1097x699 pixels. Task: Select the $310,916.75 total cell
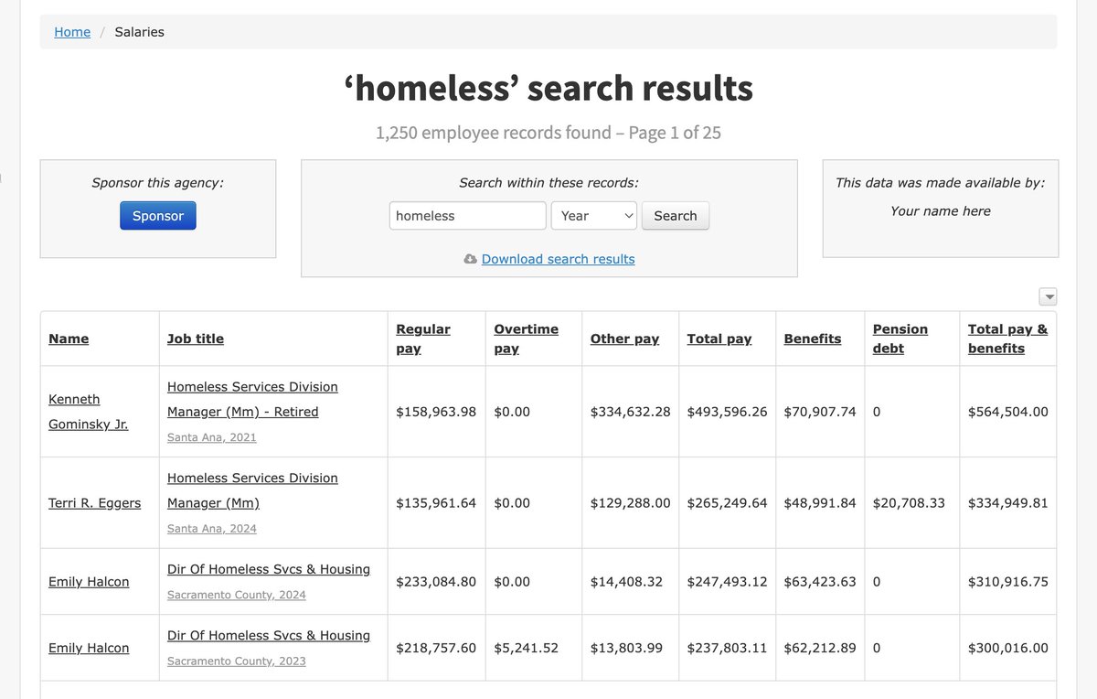(1008, 582)
